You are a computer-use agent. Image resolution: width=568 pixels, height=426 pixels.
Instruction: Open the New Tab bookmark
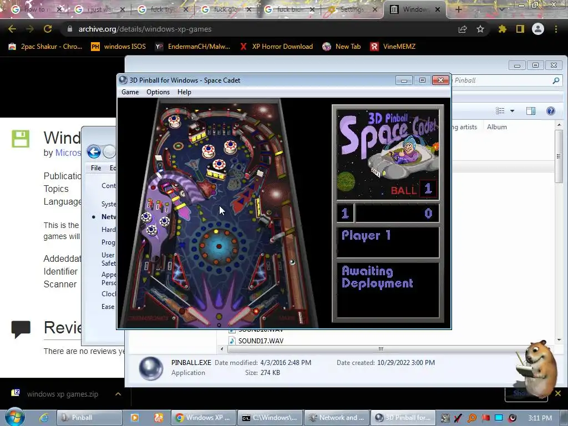(342, 47)
